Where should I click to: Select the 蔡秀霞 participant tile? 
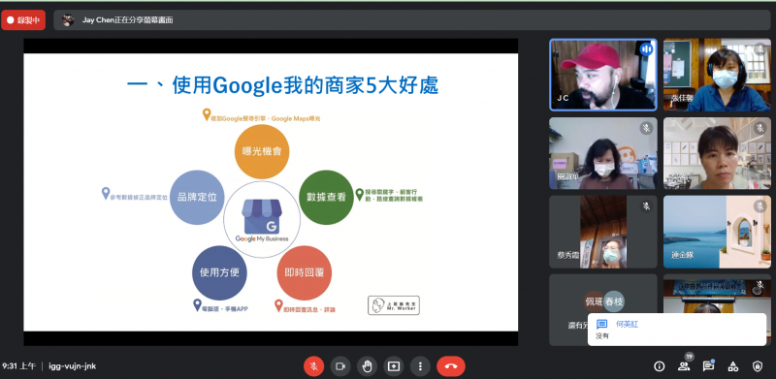[x=603, y=232]
